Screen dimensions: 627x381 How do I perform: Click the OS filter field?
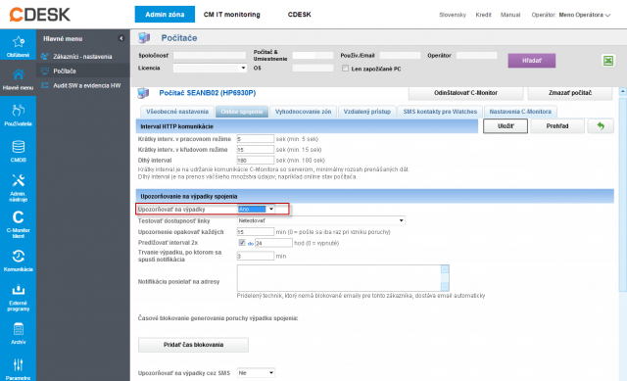coord(313,69)
